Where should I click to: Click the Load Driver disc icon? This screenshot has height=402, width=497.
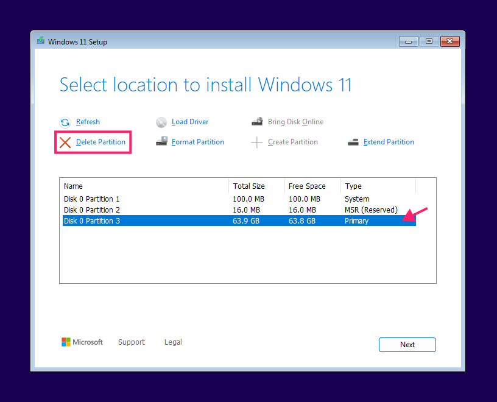pos(161,122)
